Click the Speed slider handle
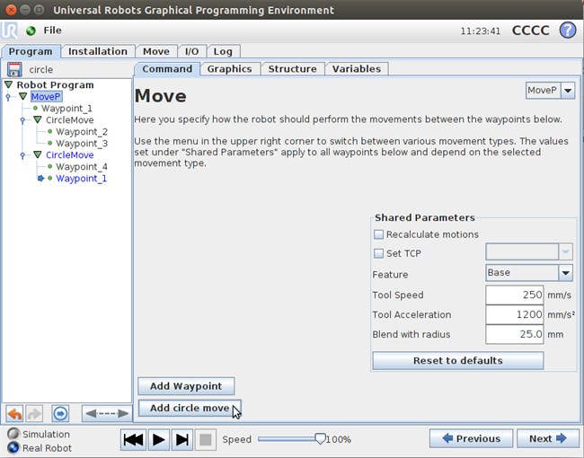 coord(320,438)
